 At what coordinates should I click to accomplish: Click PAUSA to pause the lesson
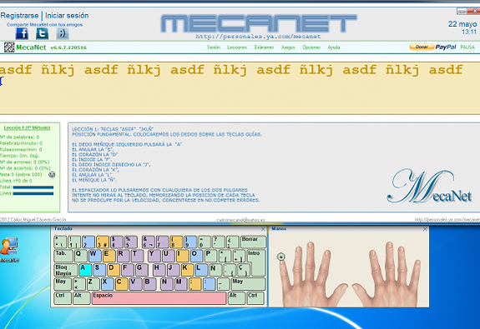[x=467, y=47]
